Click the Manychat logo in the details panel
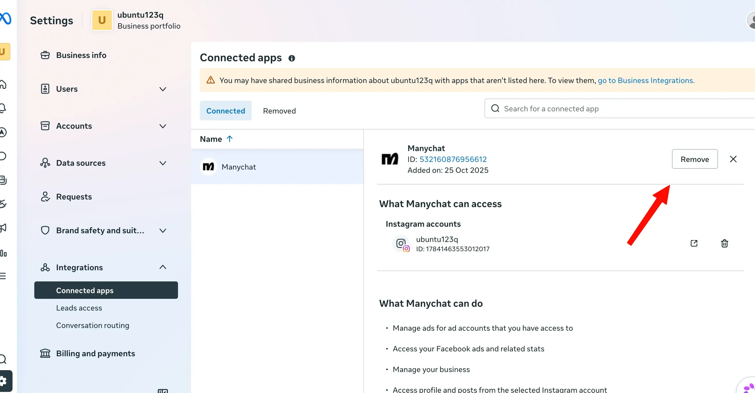755x393 pixels. 389,159
